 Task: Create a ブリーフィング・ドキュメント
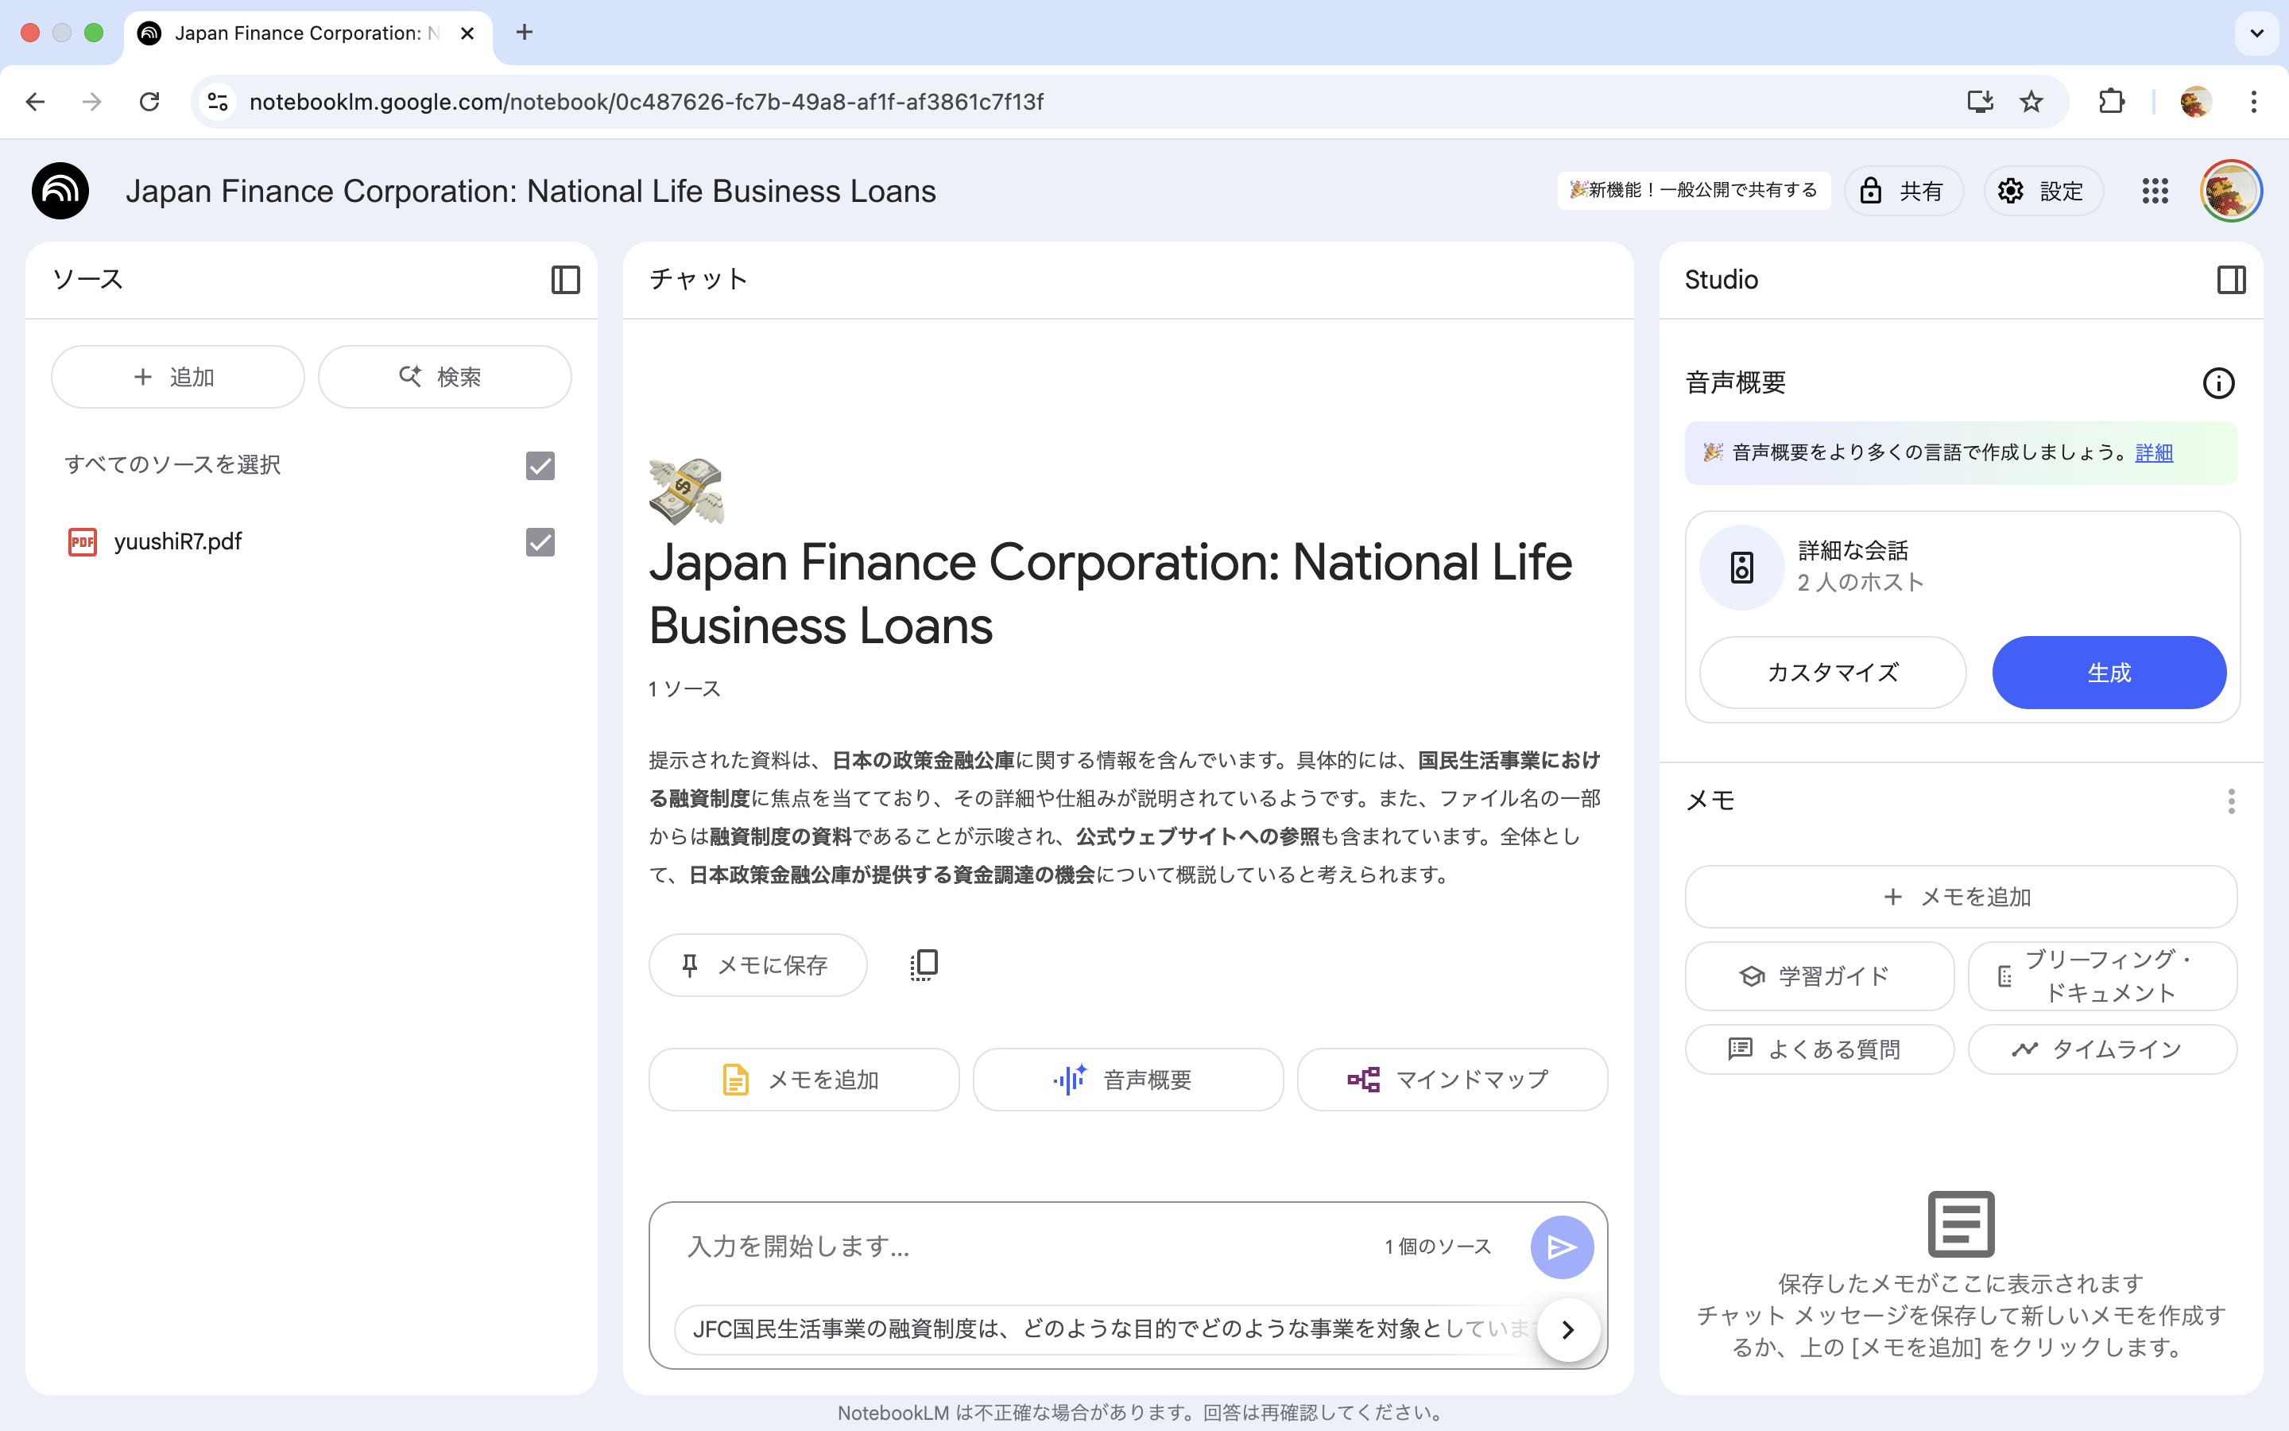pyautogui.click(x=2101, y=975)
